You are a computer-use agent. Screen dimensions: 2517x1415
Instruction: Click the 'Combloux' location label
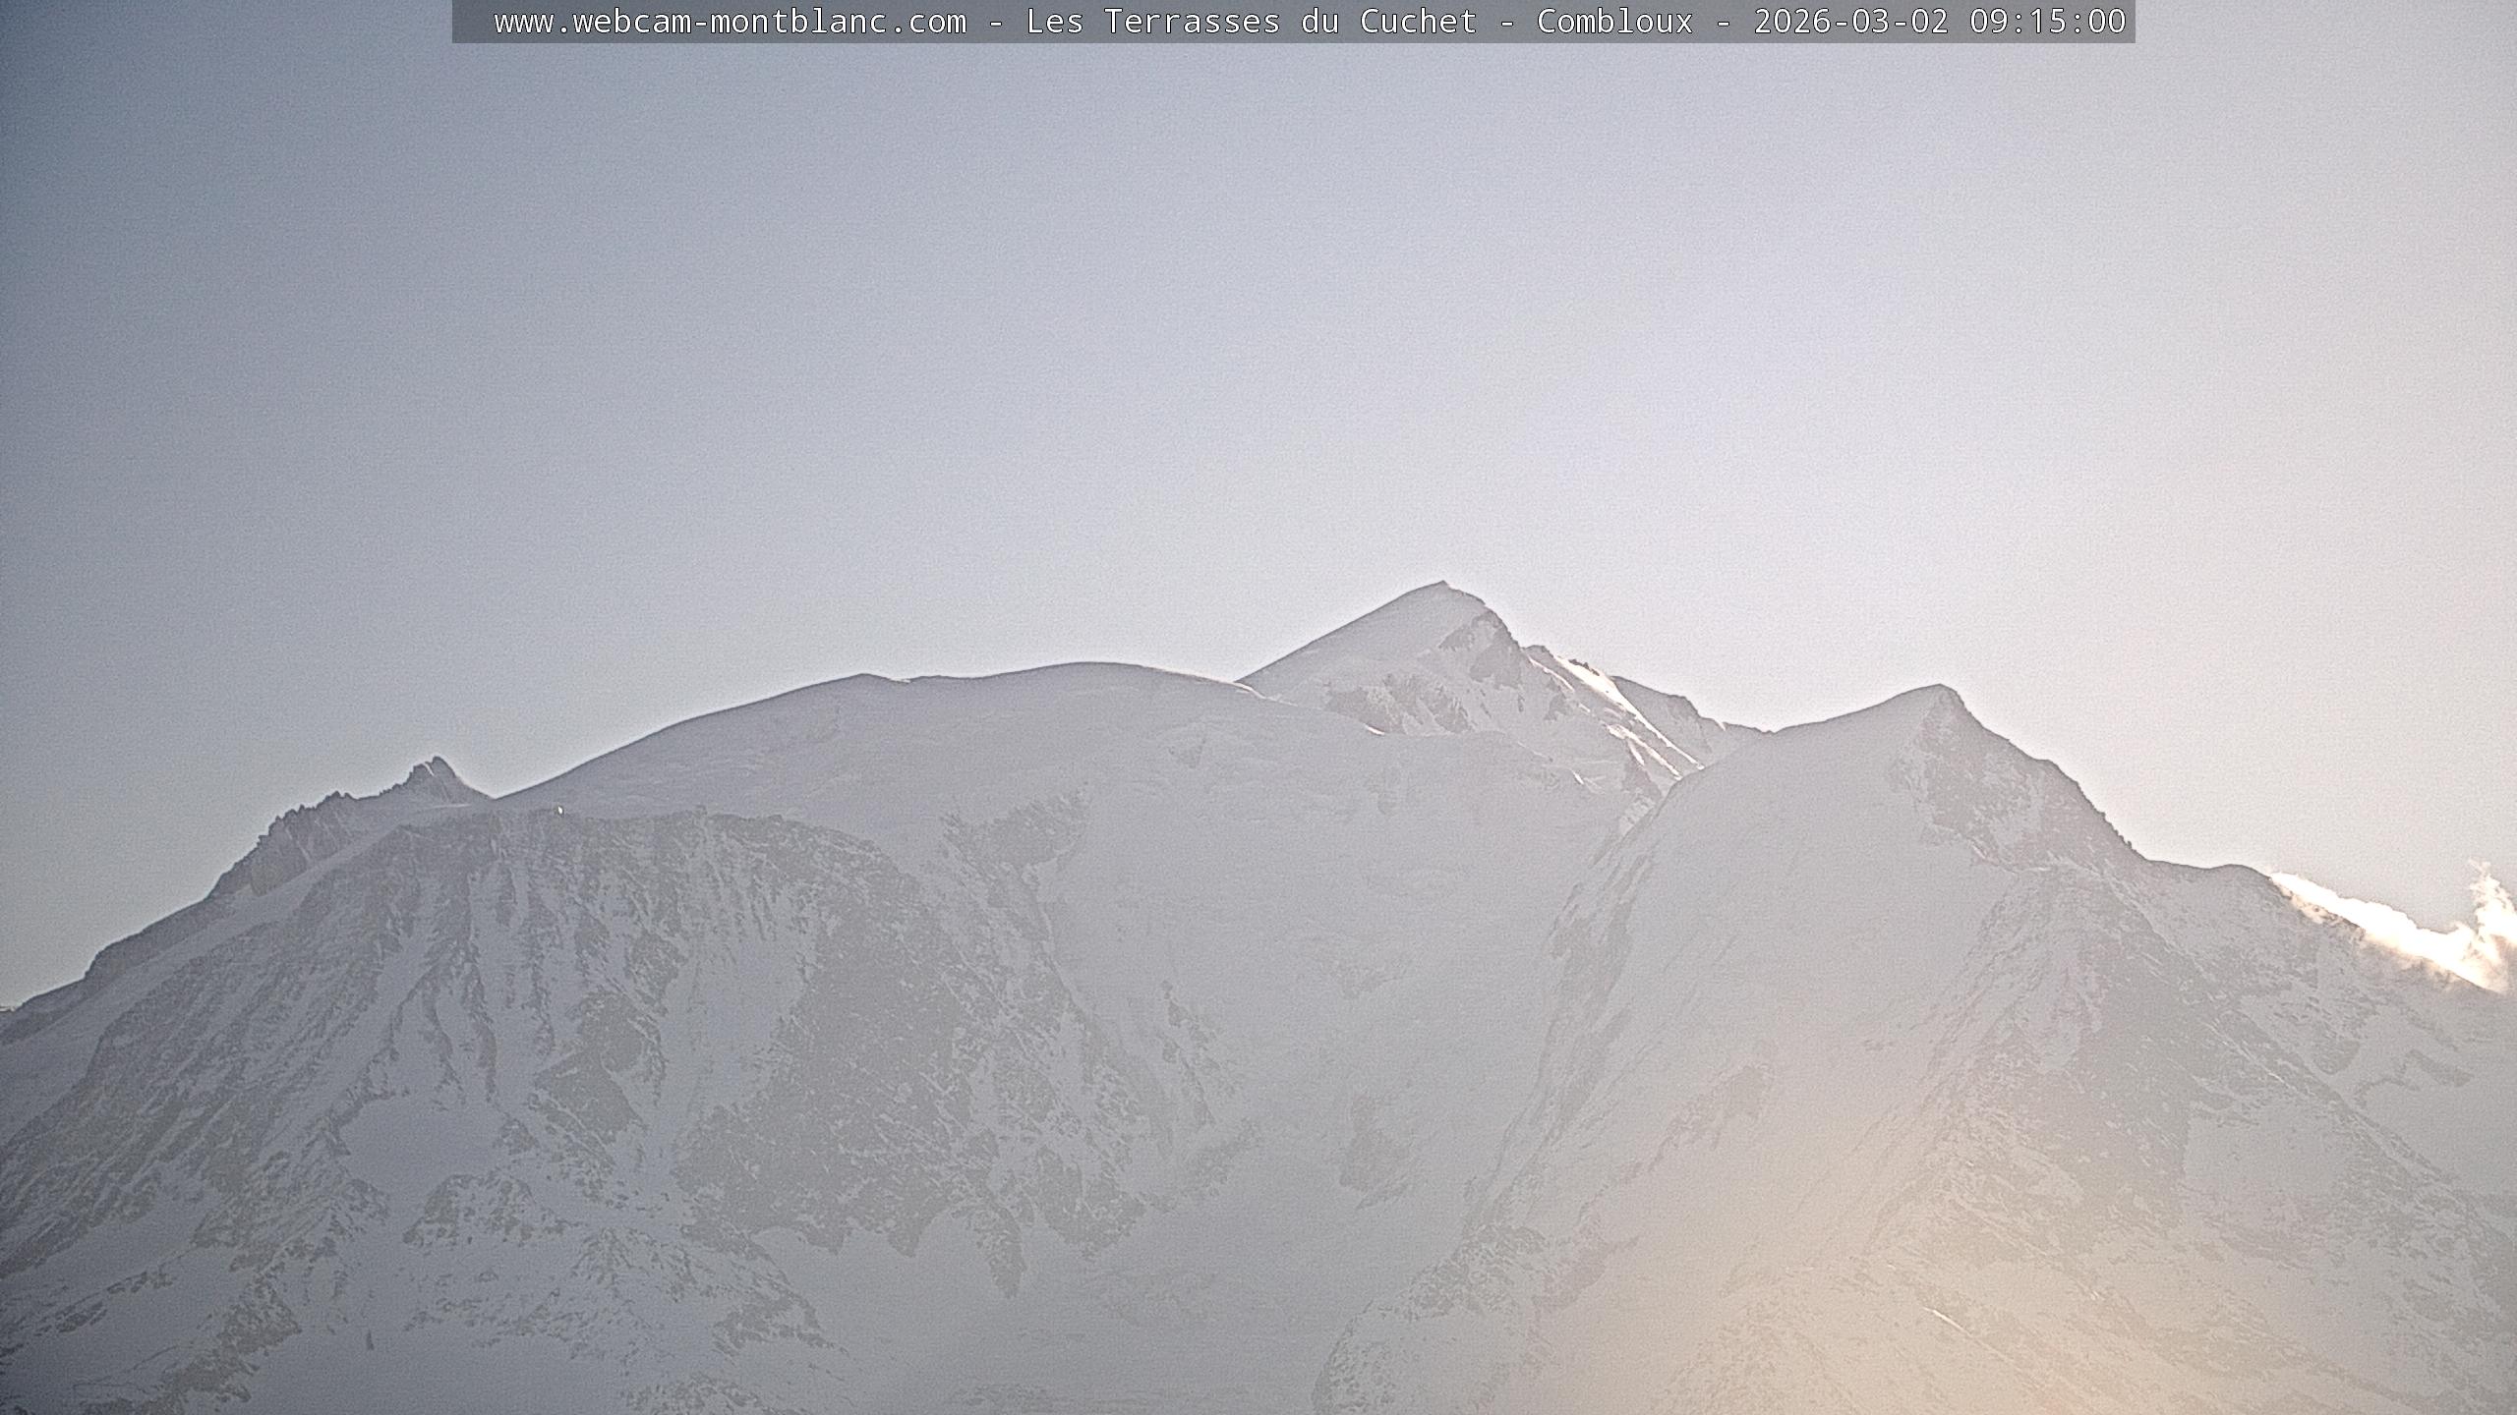click(x=1614, y=22)
